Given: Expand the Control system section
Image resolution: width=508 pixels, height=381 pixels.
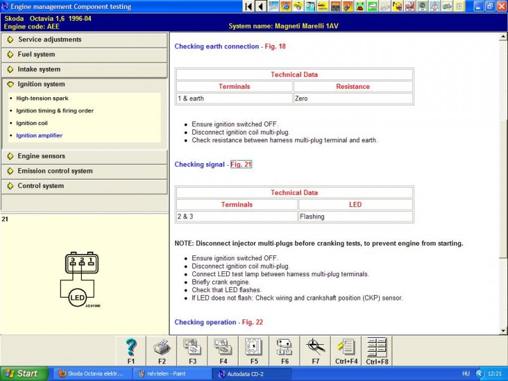Looking at the screenshot, I should (x=84, y=186).
